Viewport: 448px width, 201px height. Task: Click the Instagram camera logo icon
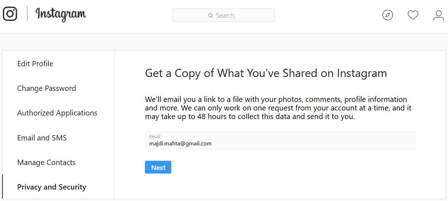tap(10, 14)
